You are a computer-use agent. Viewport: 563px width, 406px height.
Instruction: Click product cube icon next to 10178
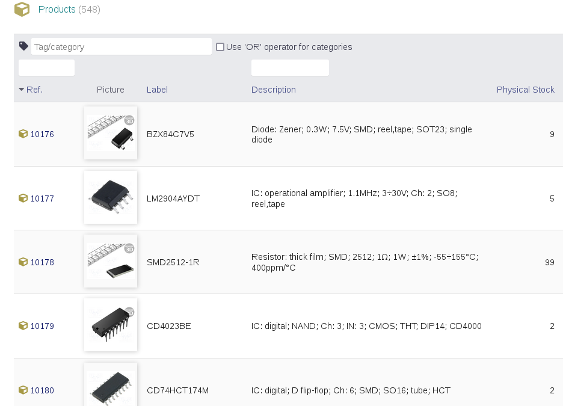pos(23,262)
